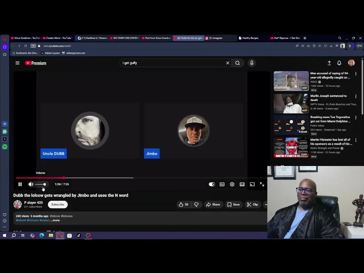Open the P slayer 420 channel avatar
The height and width of the screenshot is (273, 364).
(17, 204)
